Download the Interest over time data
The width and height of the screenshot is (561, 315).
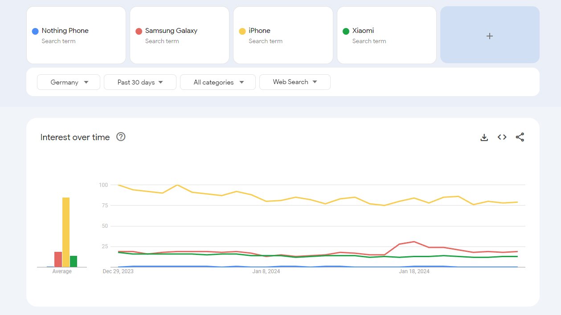(484, 137)
